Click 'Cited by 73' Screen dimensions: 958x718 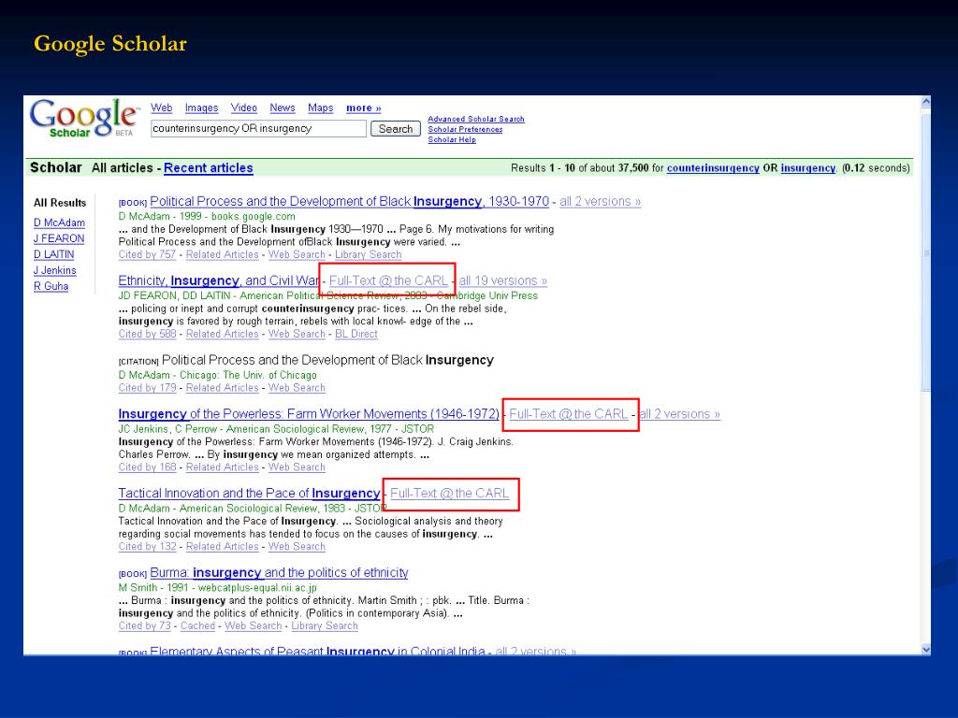click(x=145, y=625)
